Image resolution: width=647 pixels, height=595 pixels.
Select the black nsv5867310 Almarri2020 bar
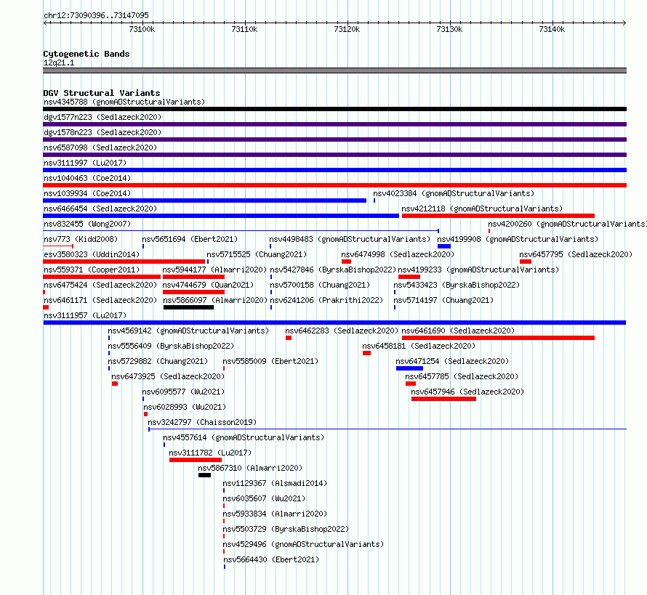205,475
